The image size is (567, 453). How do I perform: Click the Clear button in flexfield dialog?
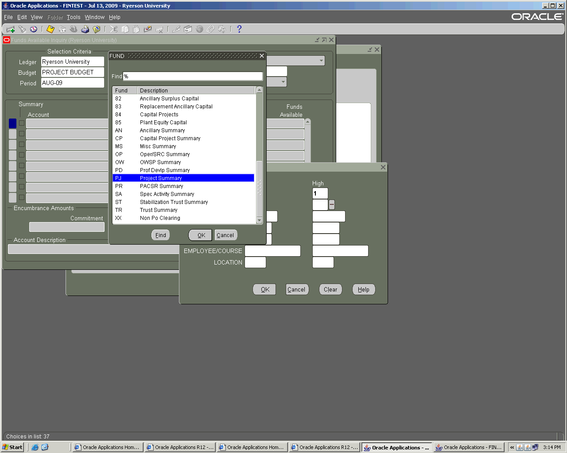pyautogui.click(x=330, y=290)
